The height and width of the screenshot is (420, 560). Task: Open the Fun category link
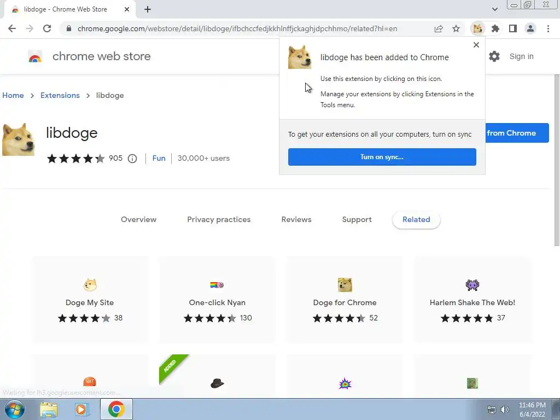[x=159, y=158]
